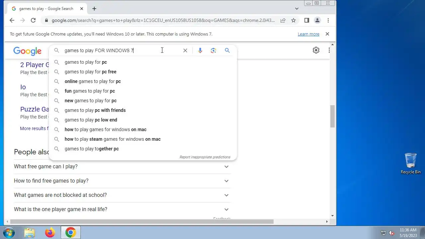Click the Learn more link

308,34
